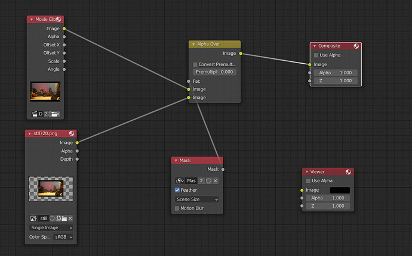Viewport: 412px width, 256px height.
Task: Click mask name field 'Mas'
Action: pyautogui.click(x=191, y=181)
